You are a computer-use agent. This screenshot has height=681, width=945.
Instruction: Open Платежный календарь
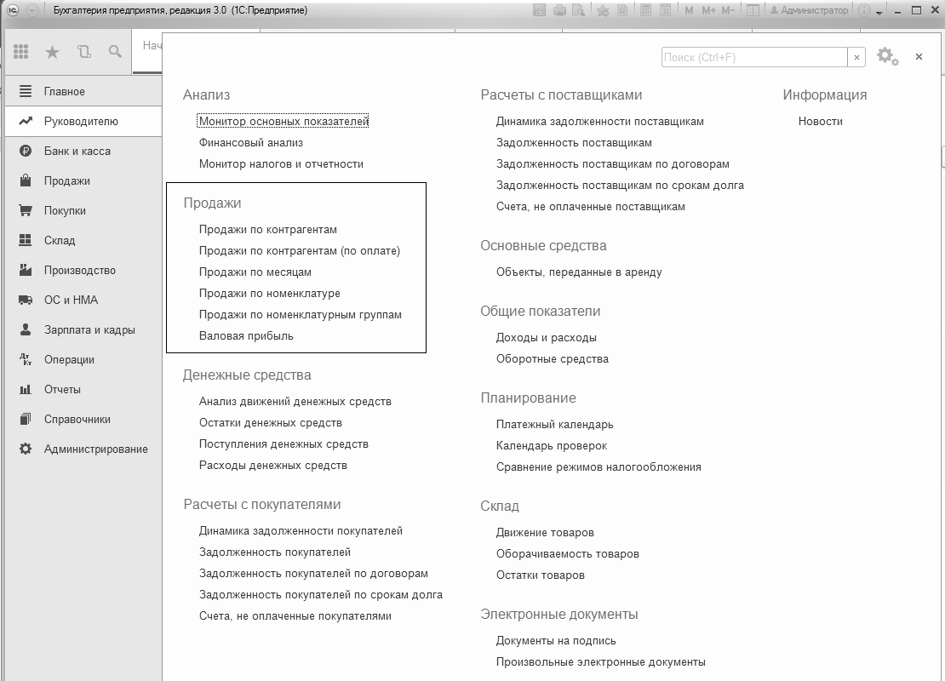pyautogui.click(x=554, y=425)
